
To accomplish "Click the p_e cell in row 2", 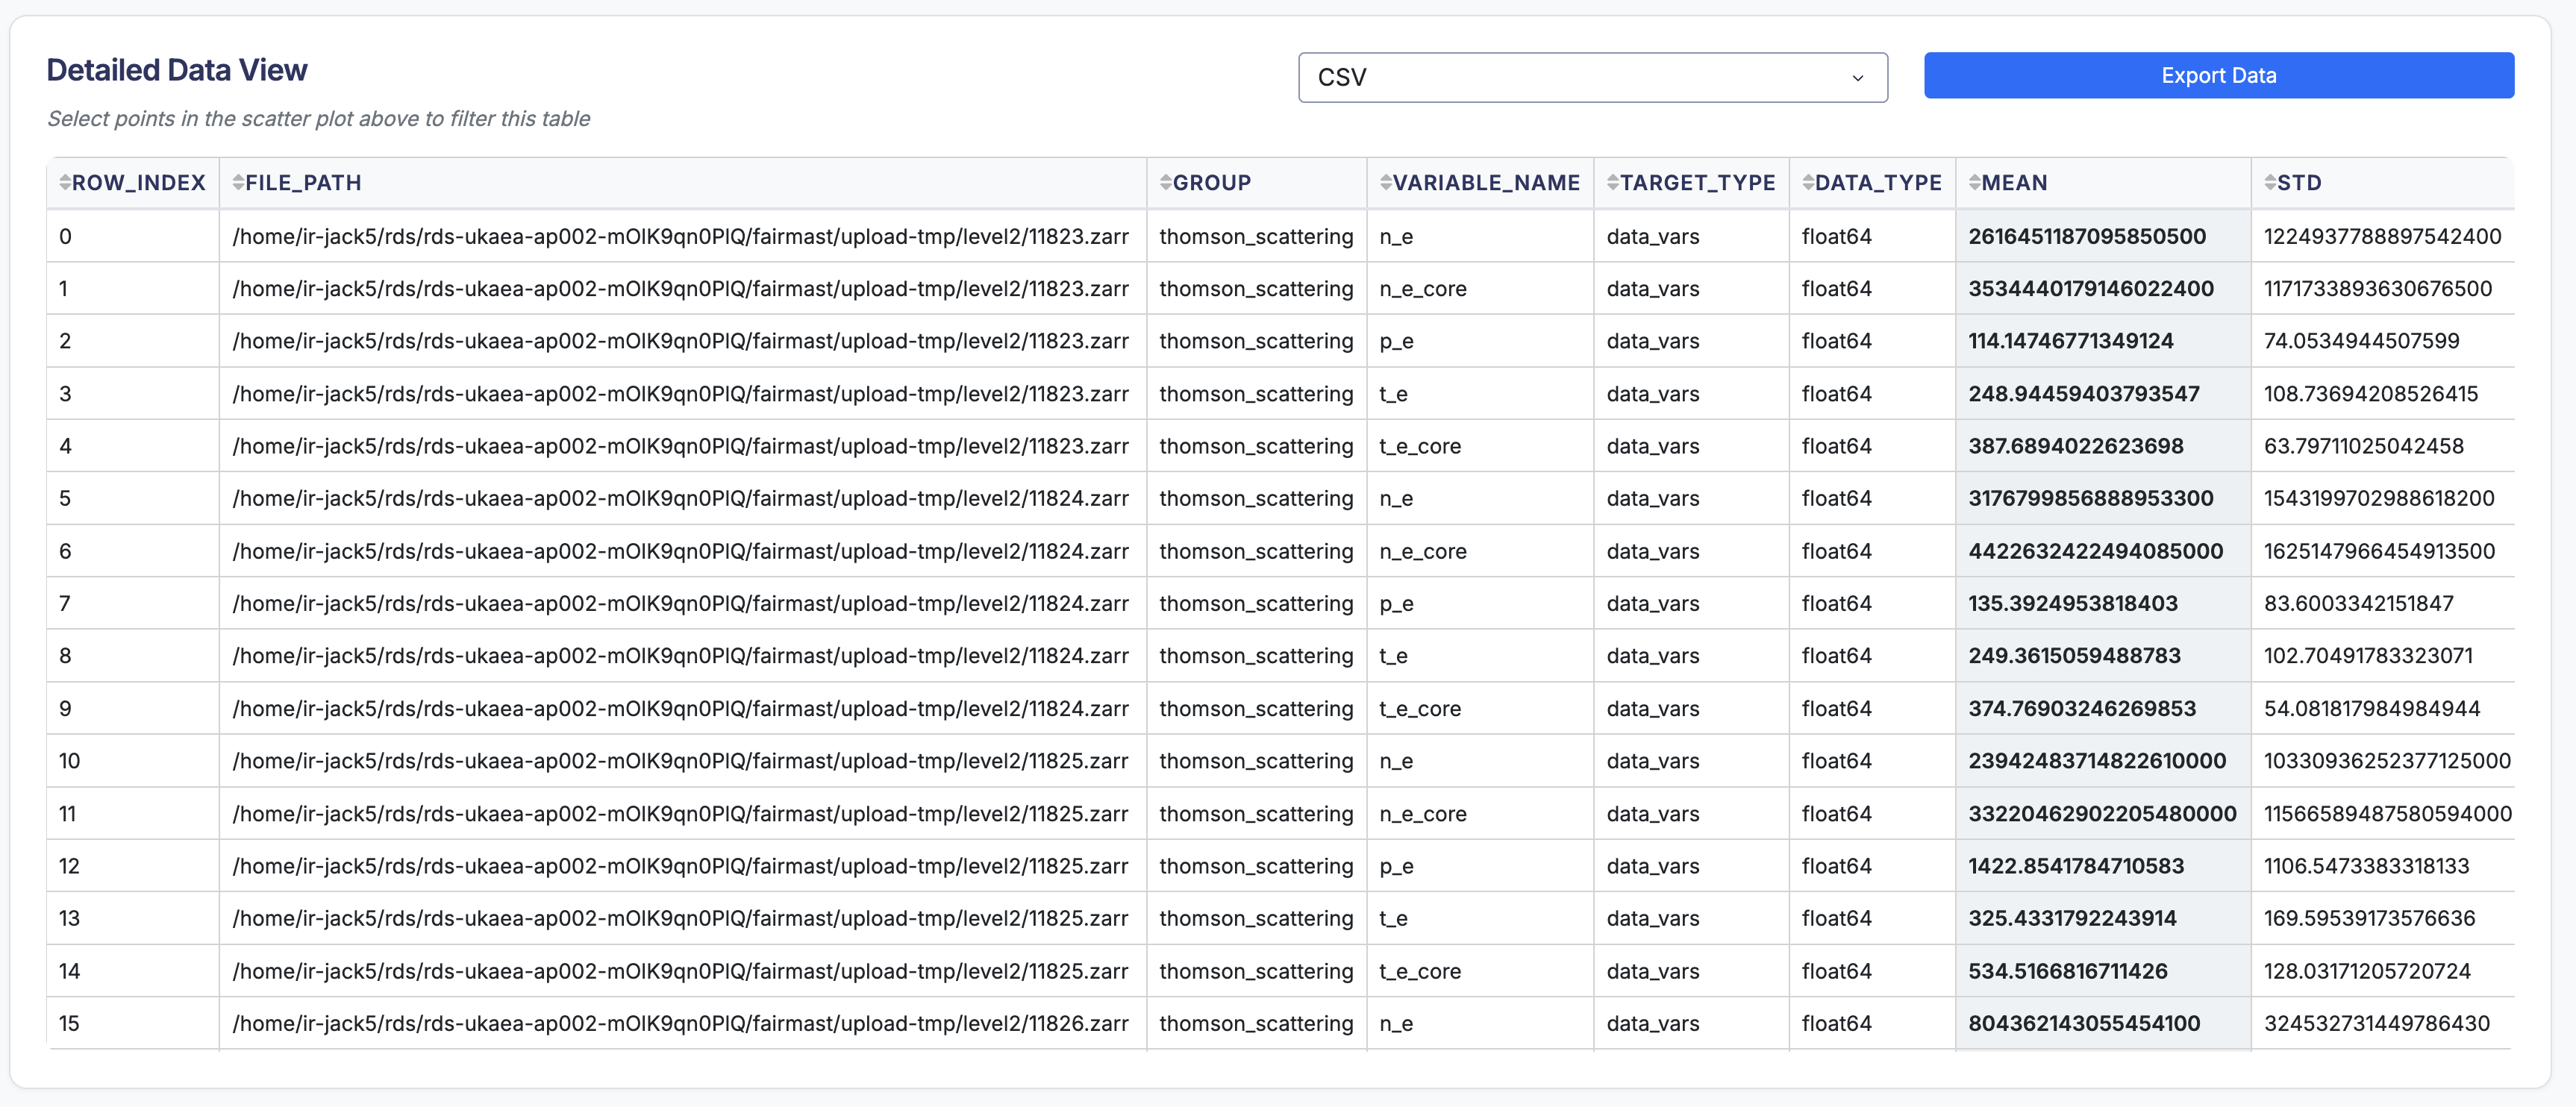I will pos(1397,341).
